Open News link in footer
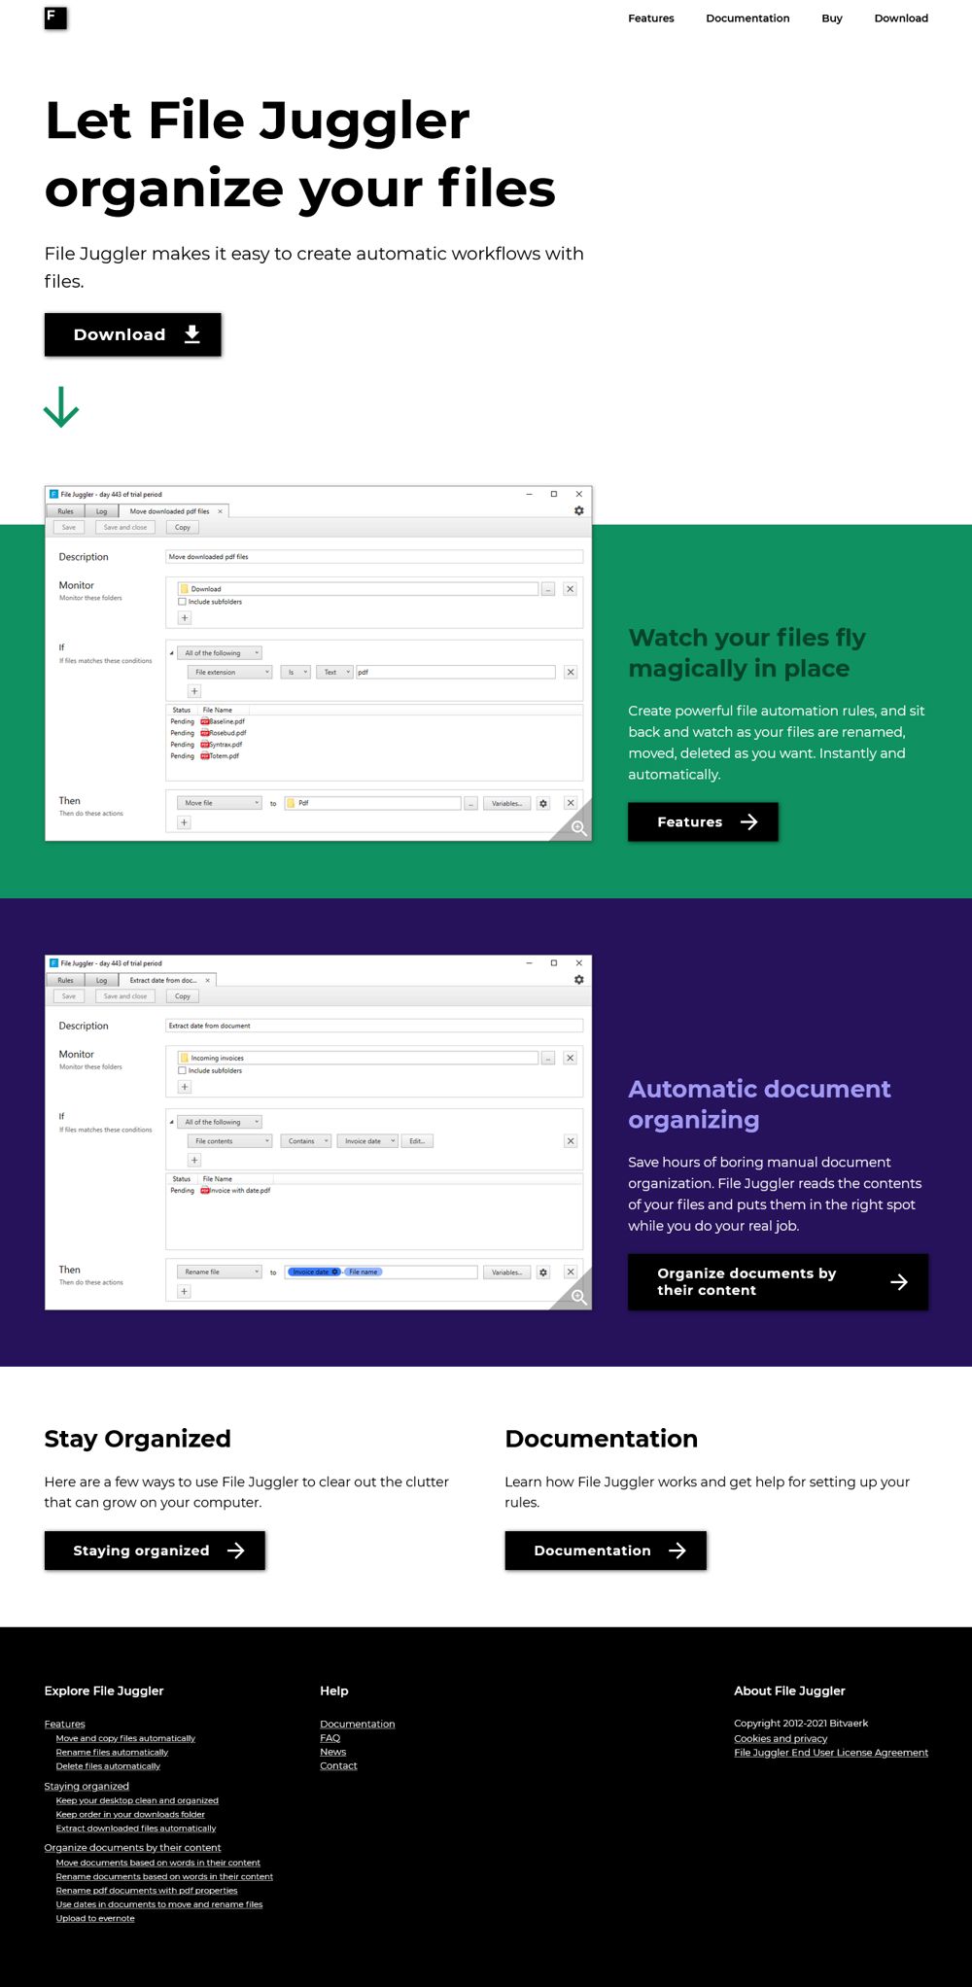This screenshot has width=972, height=1987. [x=333, y=1752]
